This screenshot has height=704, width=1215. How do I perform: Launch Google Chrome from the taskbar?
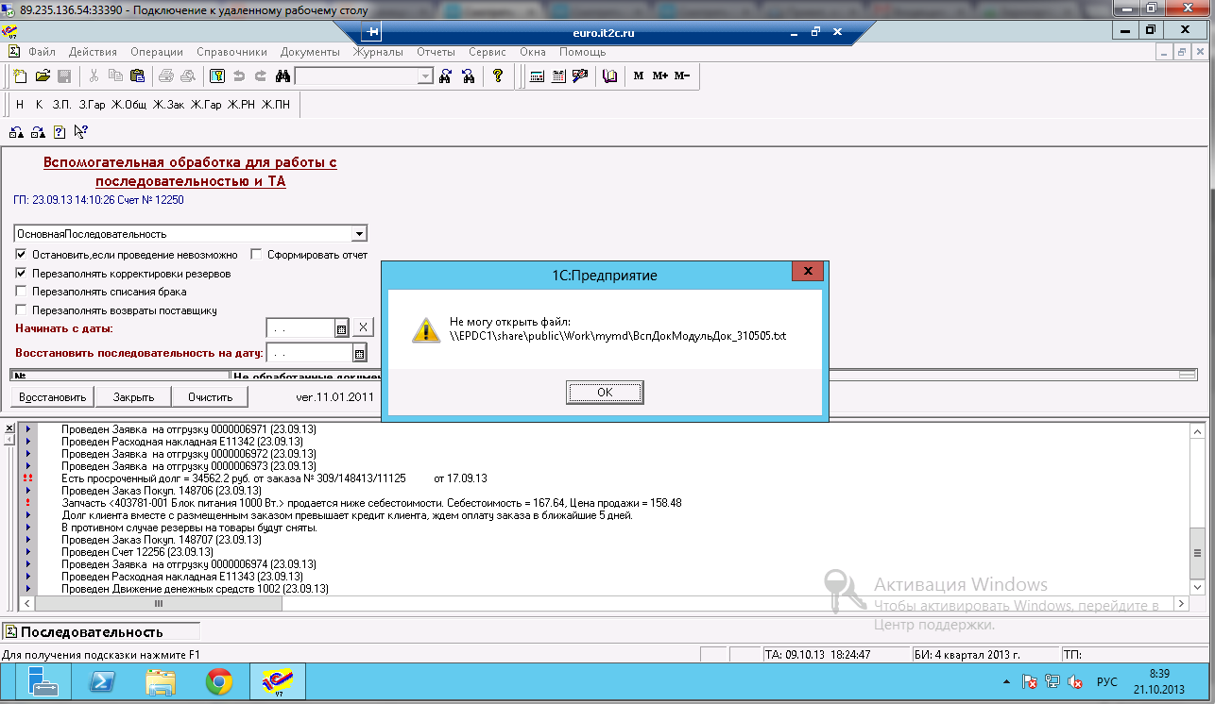(219, 680)
